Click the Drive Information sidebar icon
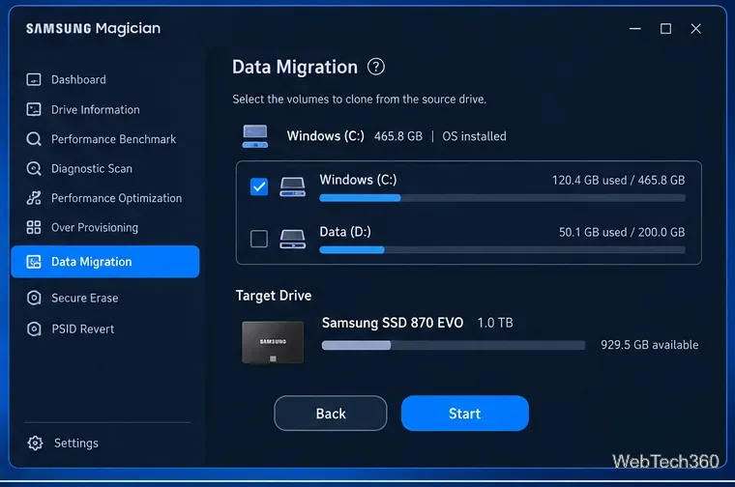The height and width of the screenshot is (487, 735). coord(34,109)
